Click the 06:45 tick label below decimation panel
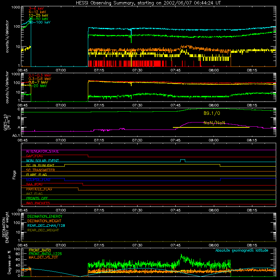280x280 pixels. point(22,245)
